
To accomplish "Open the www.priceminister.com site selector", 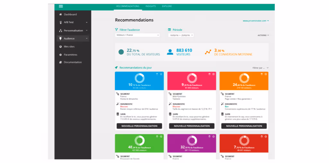I will 256,21.
